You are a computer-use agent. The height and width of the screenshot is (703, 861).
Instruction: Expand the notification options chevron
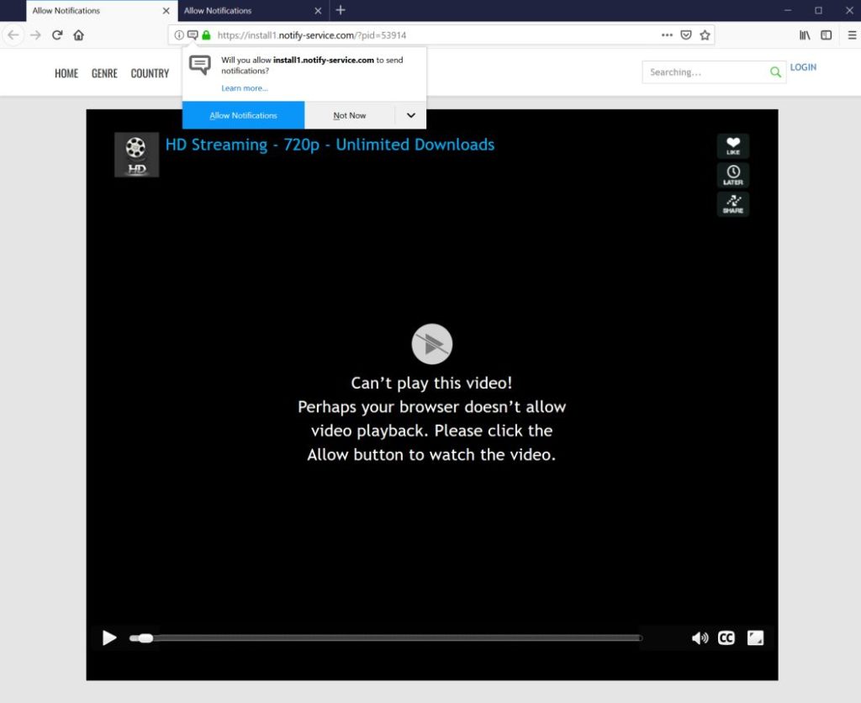click(410, 115)
